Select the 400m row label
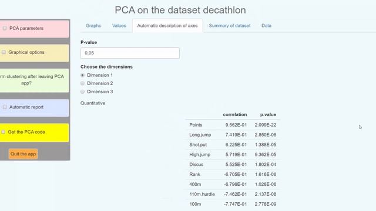 tap(195, 185)
